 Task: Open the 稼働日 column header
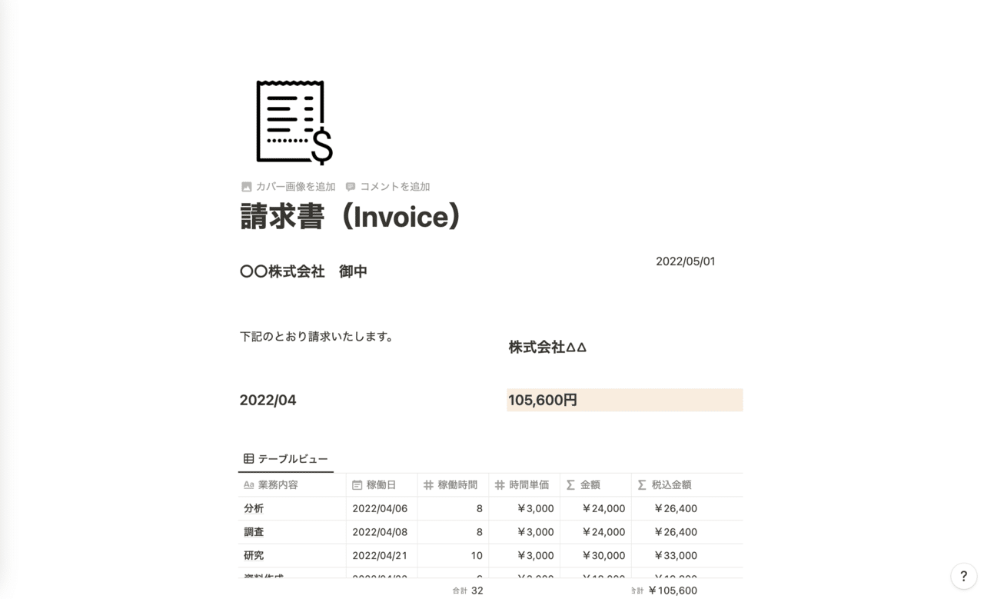point(381,485)
